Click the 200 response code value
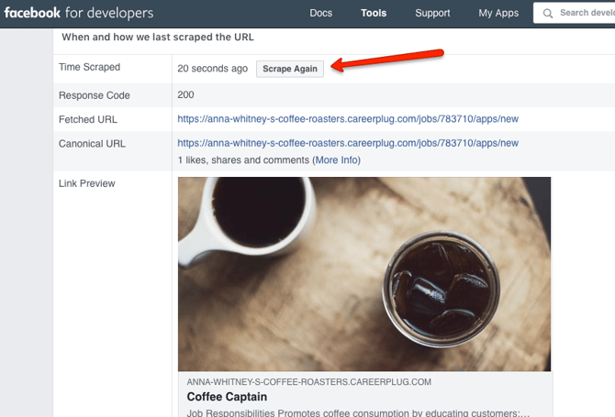The height and width of the screenshot is (417, 615). [186, 94]
